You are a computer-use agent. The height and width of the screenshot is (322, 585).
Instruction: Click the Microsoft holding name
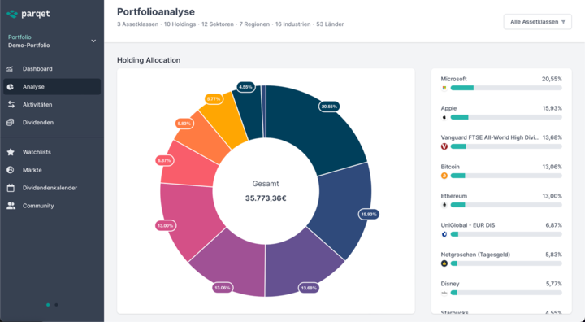pos(453,79)
